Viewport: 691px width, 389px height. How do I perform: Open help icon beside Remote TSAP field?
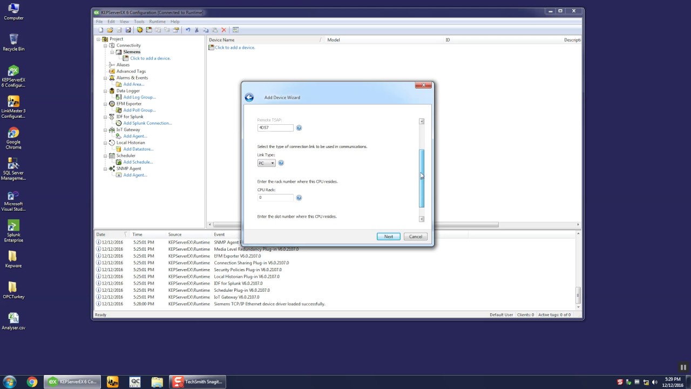(x=299, y=128)
